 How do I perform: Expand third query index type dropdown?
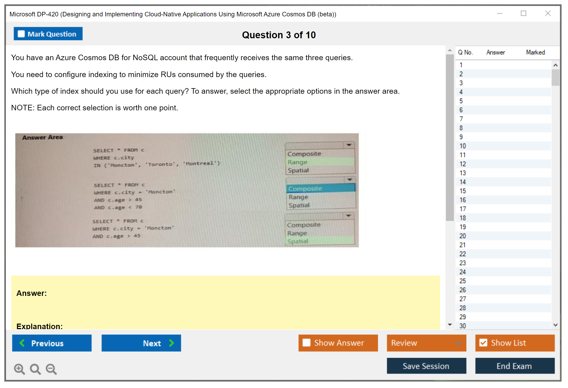348,216
